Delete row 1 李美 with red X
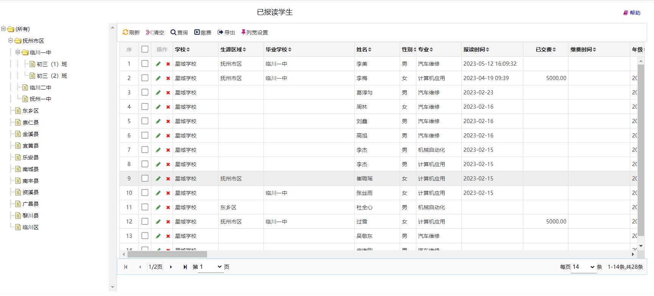Screen dimensions: 654x296 click(x=168, y=64)
